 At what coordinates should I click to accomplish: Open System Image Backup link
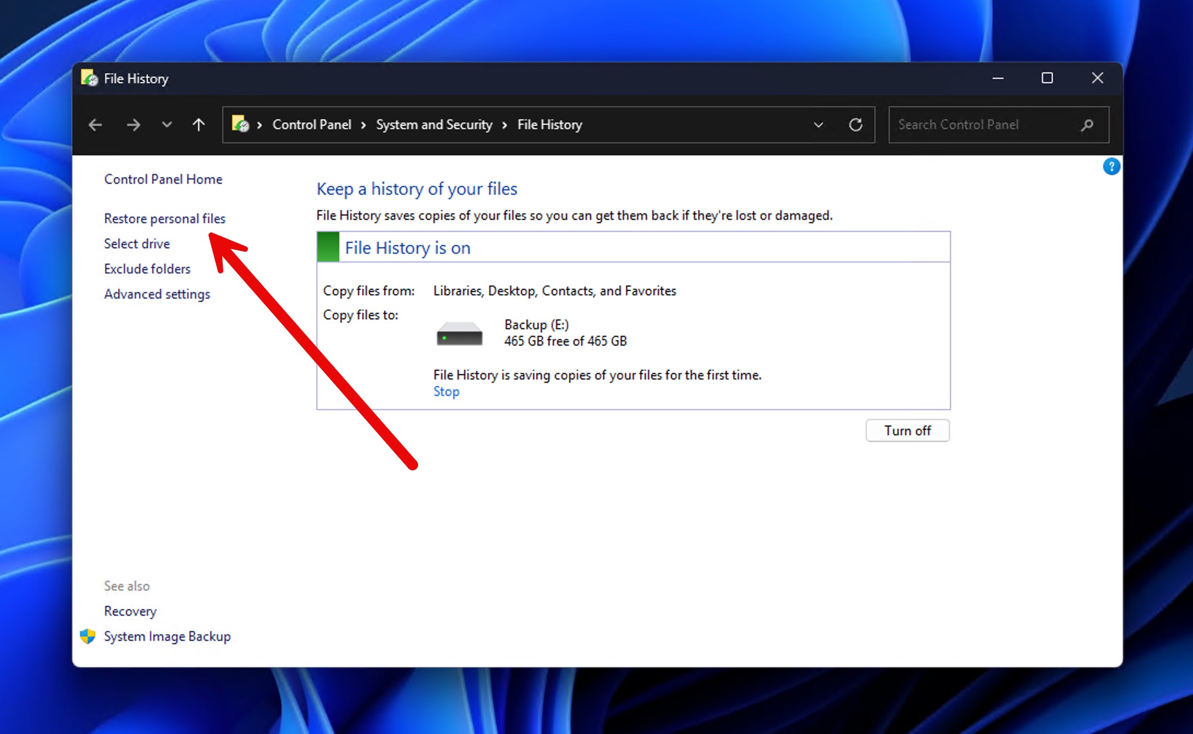point(167,636)
